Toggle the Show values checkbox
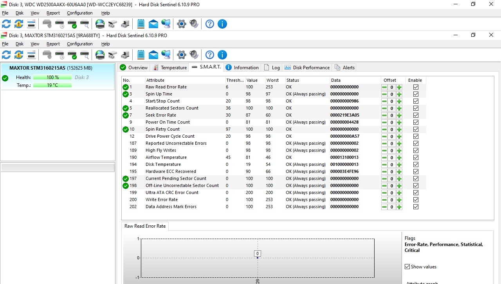501x284 pixels. pos(407,267)
